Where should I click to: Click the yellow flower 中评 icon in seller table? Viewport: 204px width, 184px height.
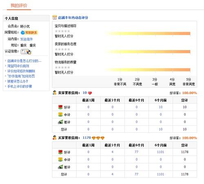point(60,114)
